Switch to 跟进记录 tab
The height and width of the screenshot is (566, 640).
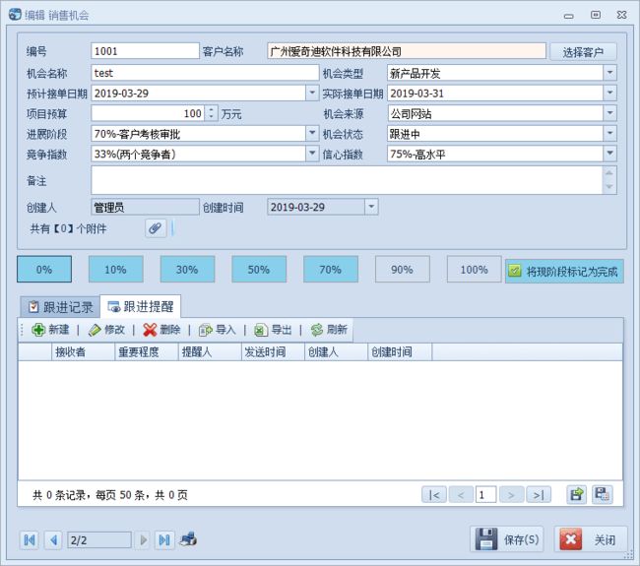click(60, 307)
